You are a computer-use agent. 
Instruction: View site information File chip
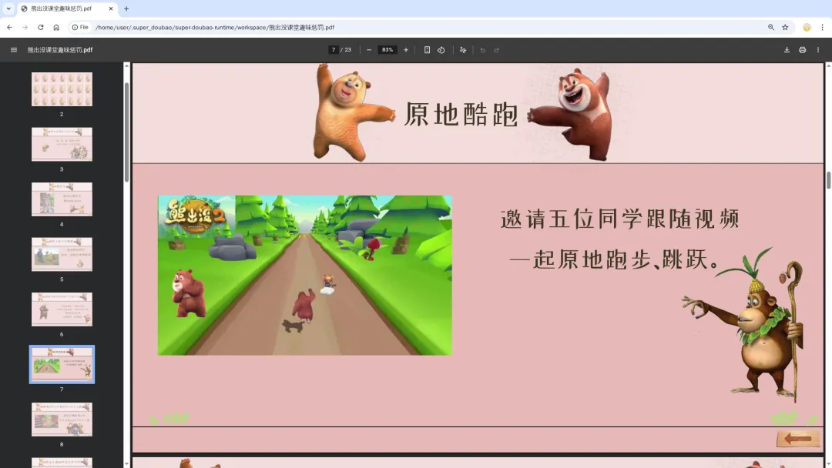point(80,27)
